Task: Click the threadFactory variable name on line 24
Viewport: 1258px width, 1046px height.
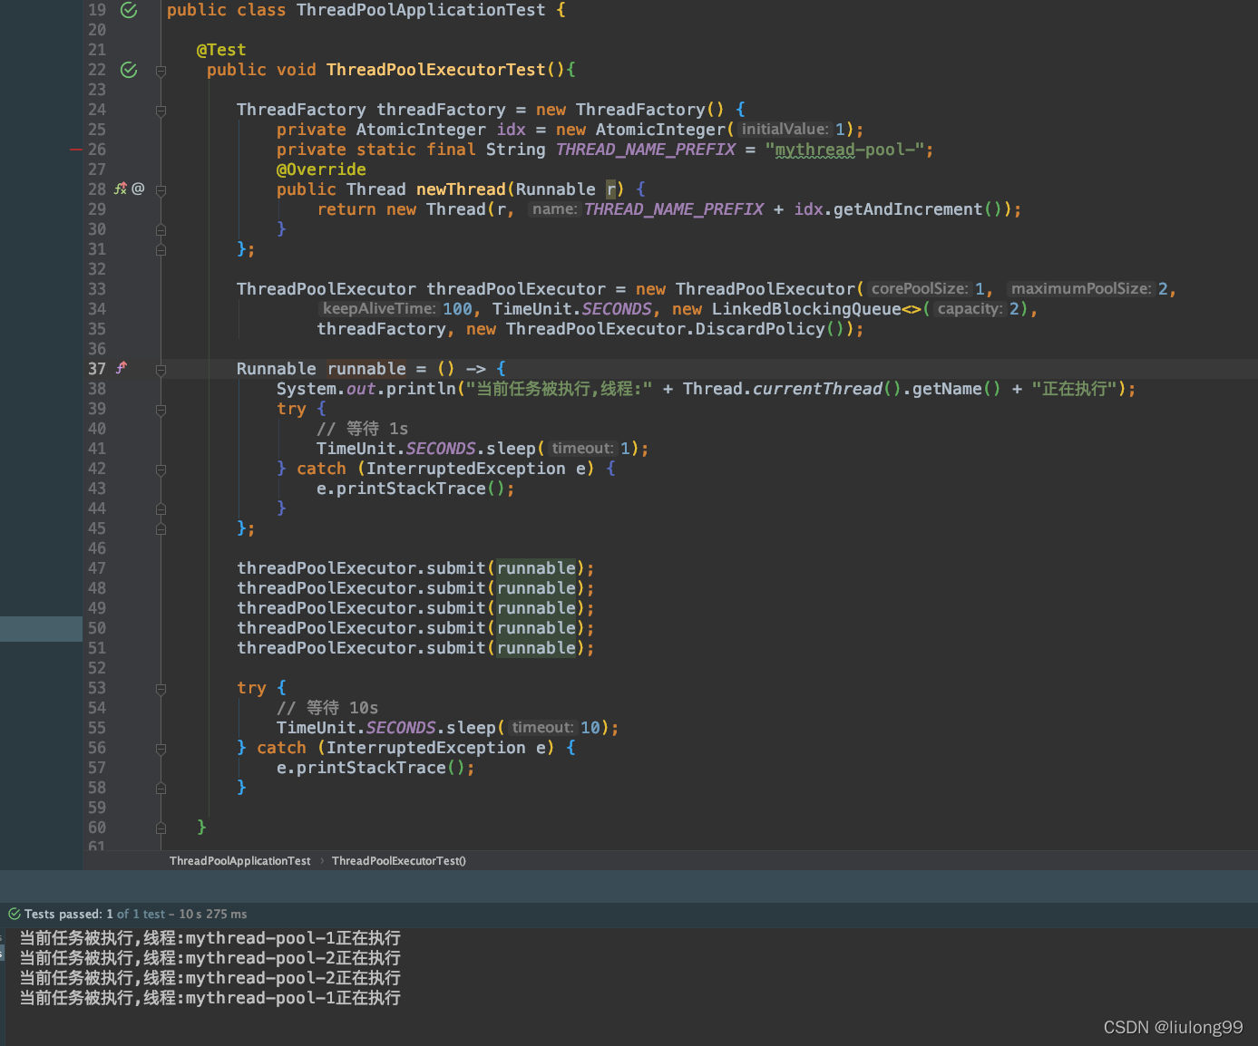Action: coord(441,110)
